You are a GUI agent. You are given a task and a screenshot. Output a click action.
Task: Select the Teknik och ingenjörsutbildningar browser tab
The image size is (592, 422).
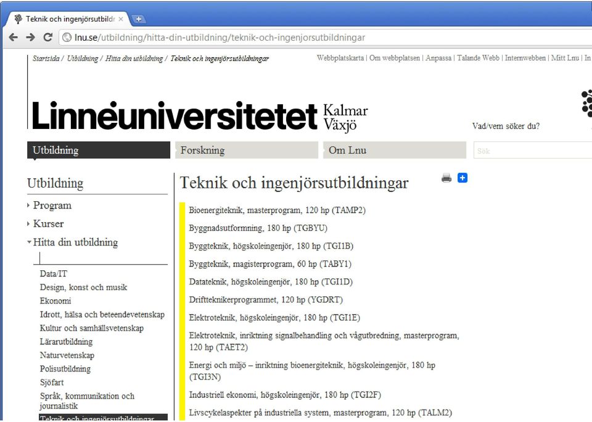click(68, 19)
